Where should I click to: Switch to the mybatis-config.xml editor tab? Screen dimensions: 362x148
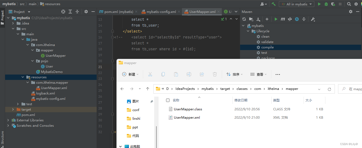[x=161, y=12]
